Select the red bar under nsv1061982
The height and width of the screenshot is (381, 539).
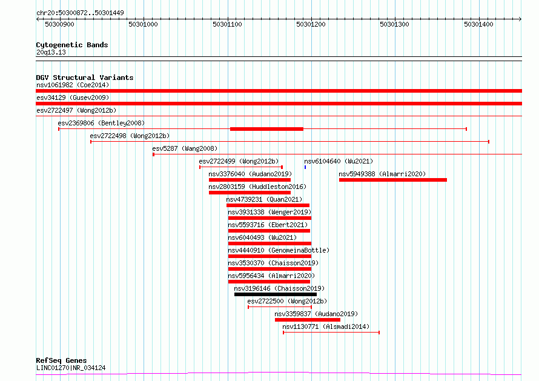[x=279, y=91]
